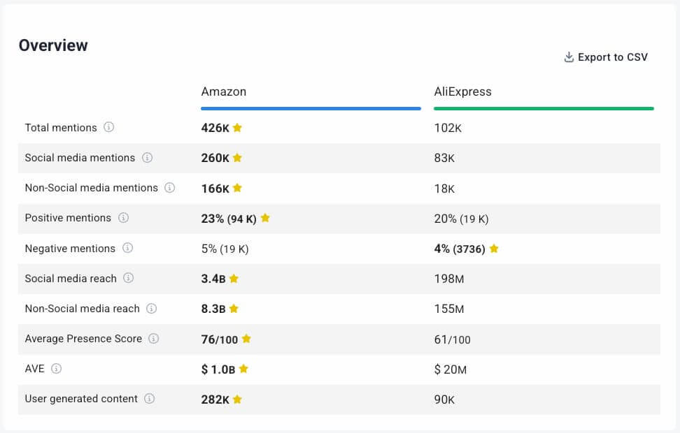Select the Amazon column header
Image resolution: width=680 pixels, height=433 pixels.
click(224, 91)
